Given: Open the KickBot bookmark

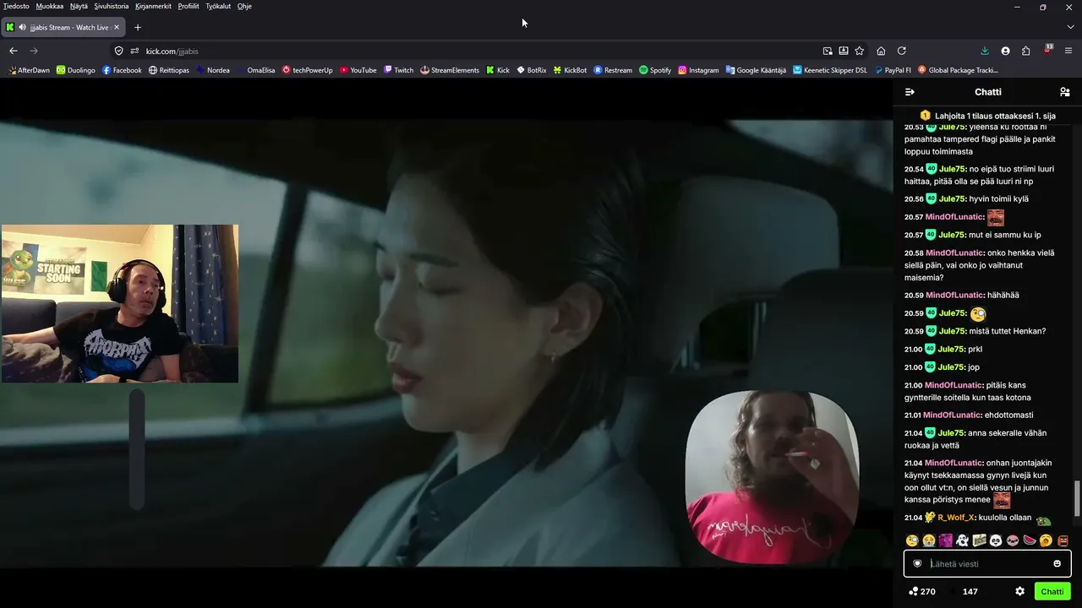Looking at the screenshot, I should pyautogui.click(x=571, y=70).
